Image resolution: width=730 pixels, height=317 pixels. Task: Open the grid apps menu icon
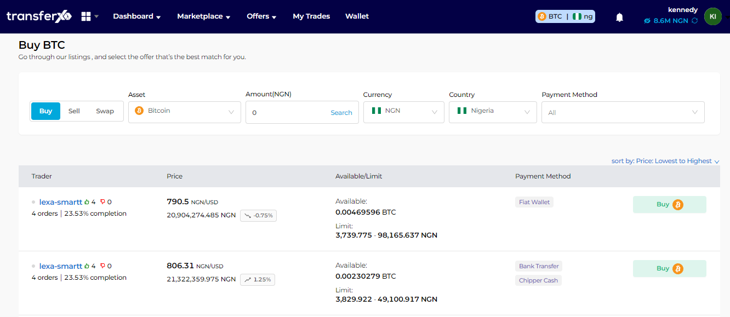click(x=86, y=16)
